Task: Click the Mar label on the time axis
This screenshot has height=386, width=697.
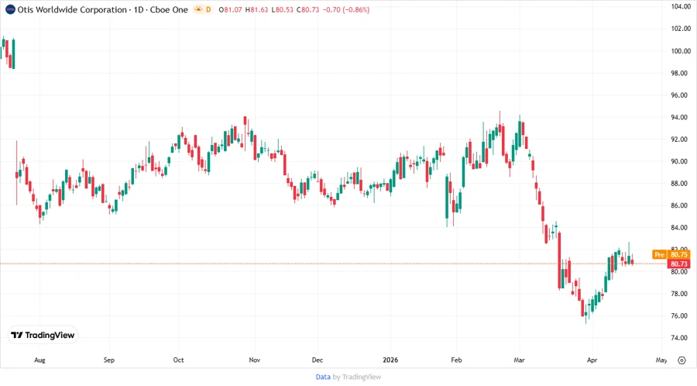Action: [519, 360]
